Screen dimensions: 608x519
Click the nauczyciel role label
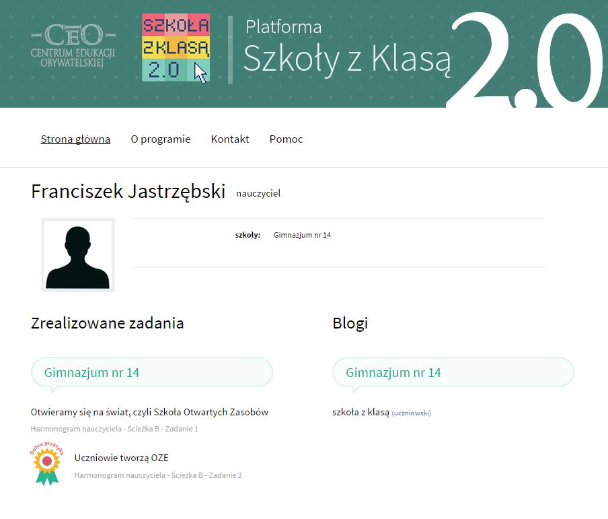point(258,193)
